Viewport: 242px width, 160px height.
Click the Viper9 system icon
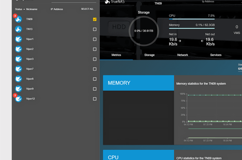click(x=18, y=89)
